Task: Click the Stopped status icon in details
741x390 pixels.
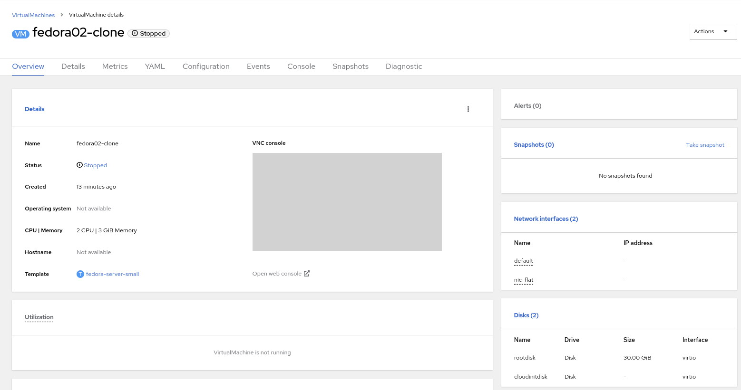Action: click(x=79, y=165)
